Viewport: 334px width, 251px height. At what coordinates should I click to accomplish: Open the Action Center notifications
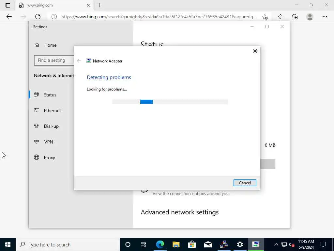323,244
